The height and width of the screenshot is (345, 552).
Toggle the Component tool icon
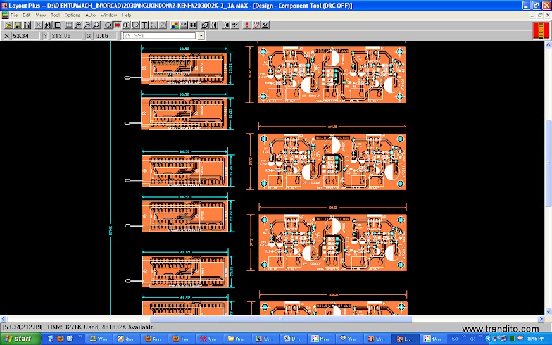117,25
